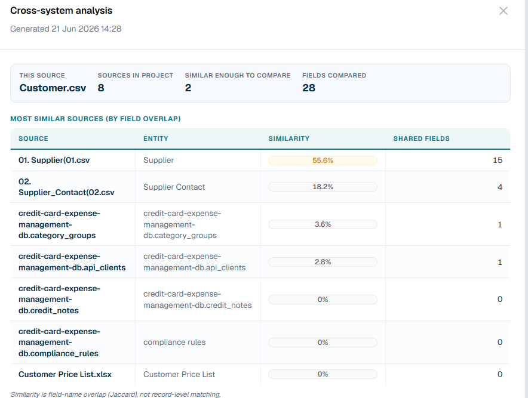Viewport: 528px width, 398px height.
Task: Click the Shared Fields column header
Action: [421, 138]
